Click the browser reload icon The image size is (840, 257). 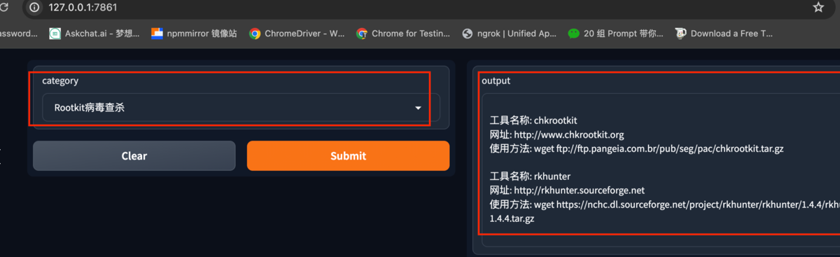coord(6,8)
